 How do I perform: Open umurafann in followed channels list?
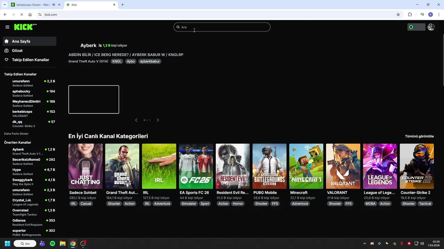coord(29,83)
